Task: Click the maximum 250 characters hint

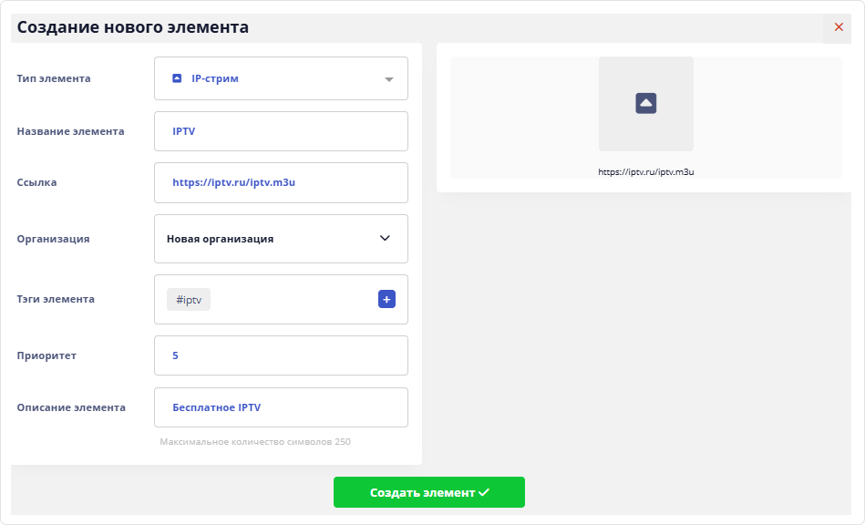Action: tap(255, 442)
